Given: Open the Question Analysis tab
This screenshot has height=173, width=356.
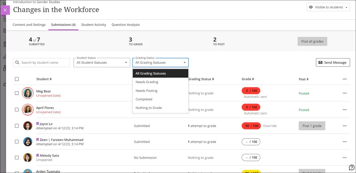Looking at the screenshot, I should 125,25.
